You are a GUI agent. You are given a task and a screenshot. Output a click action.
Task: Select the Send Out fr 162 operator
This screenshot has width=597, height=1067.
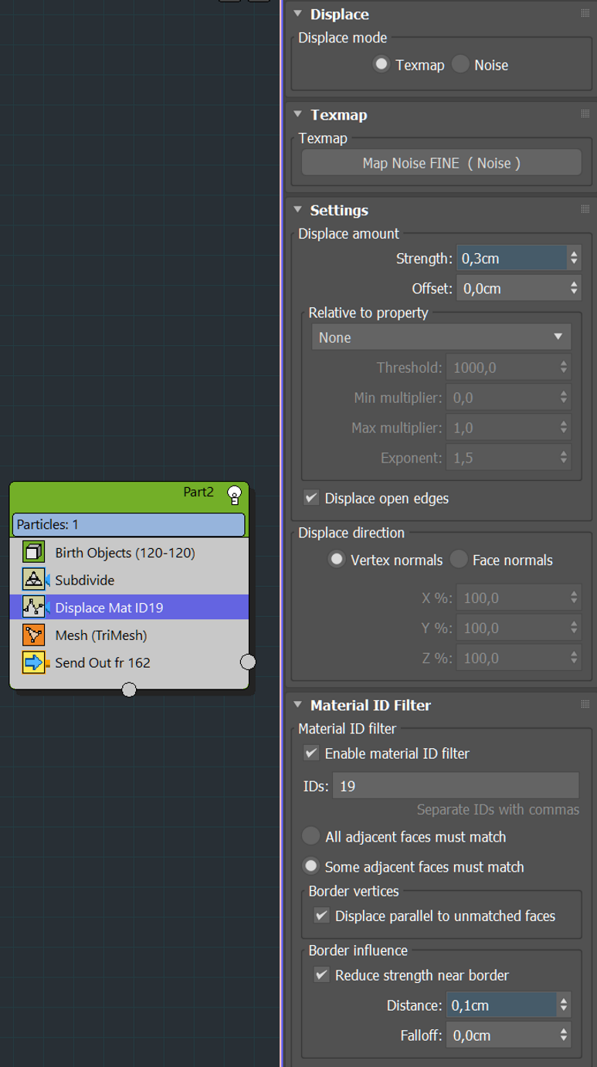pyautogui.click(x=129, y=662)
